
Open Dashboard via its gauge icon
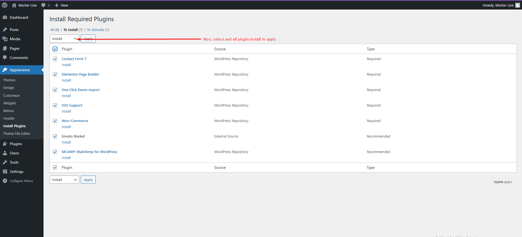[x=5, y=17]
